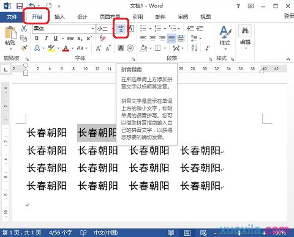Image resolution: width=294 pixels, height=237 pixels.
Task: Click page indicator 第1页,共1页
Action: 22,233
